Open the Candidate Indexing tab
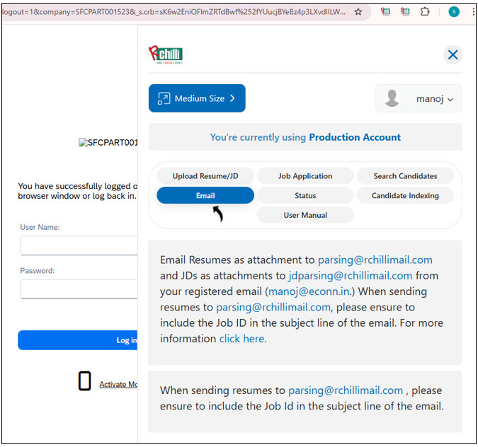Viewport: 478px width, 447px height. [x=405, y=195]
